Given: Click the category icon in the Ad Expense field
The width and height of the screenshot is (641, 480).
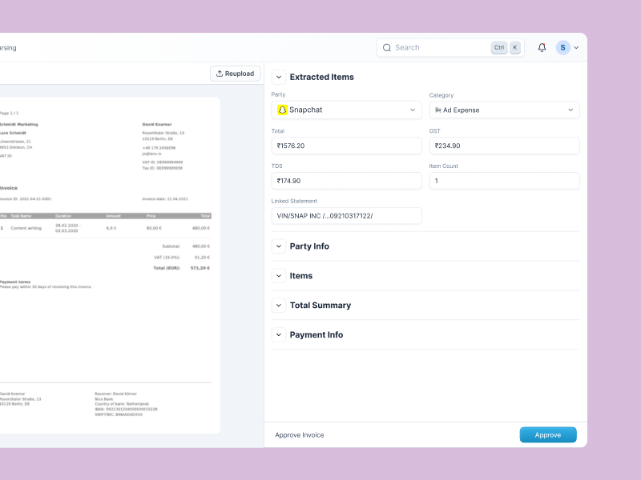Looking at the screenshot, I should (x=439, y=110).
